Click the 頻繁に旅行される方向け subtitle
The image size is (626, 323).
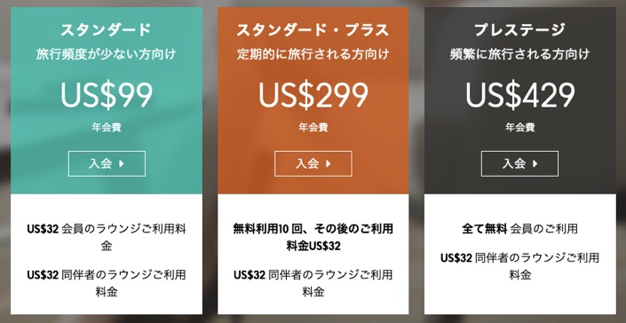click(519, 54)
